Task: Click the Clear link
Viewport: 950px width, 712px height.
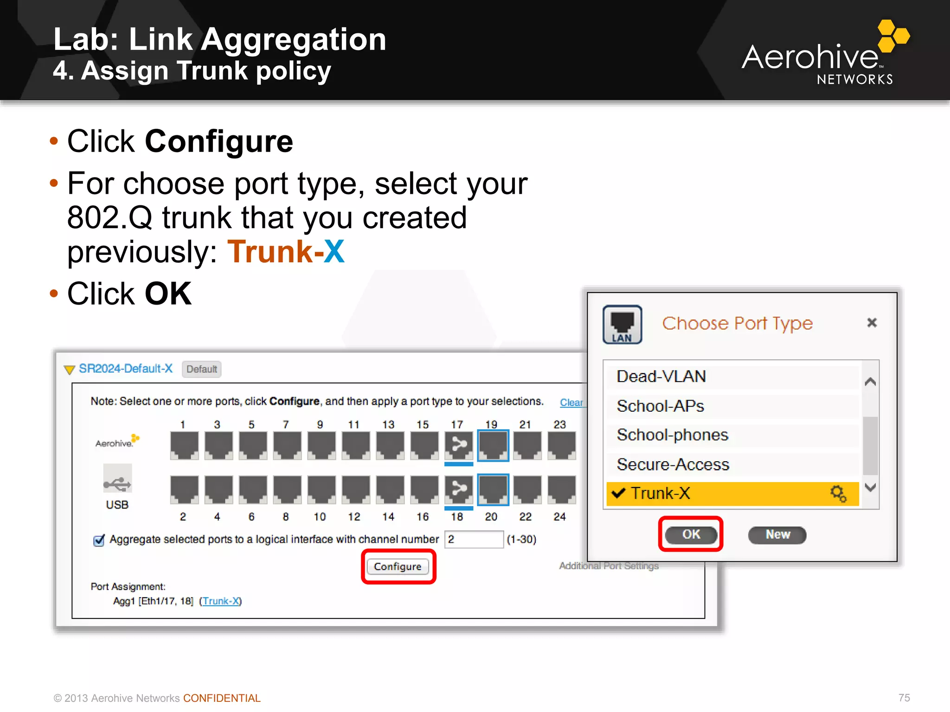Action: pos(571,402)
